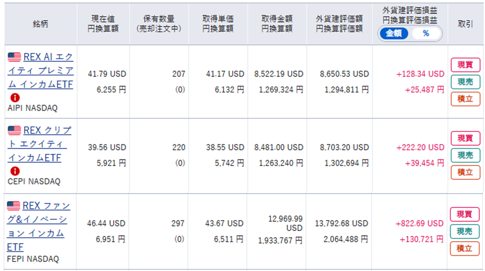The height and width of the screenshot is (271, 485).
Task: Click 積立 button for CEPI
Action: tap(465, 172)
